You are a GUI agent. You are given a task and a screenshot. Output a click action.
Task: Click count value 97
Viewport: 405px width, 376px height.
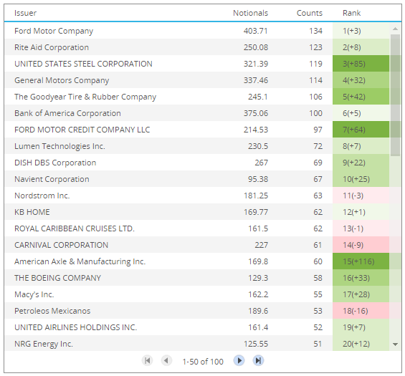tap(318, 130)
